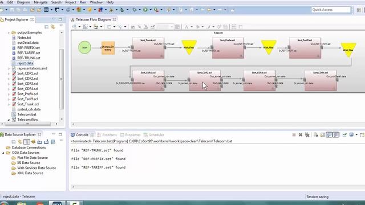Screen dimensions: 365x205
Task: Select the first yellow Wait Files triangle
Action: tap(189, 47)
